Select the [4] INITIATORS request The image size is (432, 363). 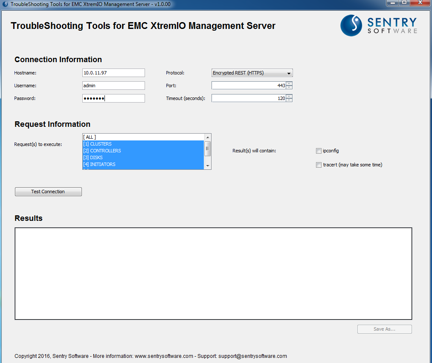(x=143, y=164)
